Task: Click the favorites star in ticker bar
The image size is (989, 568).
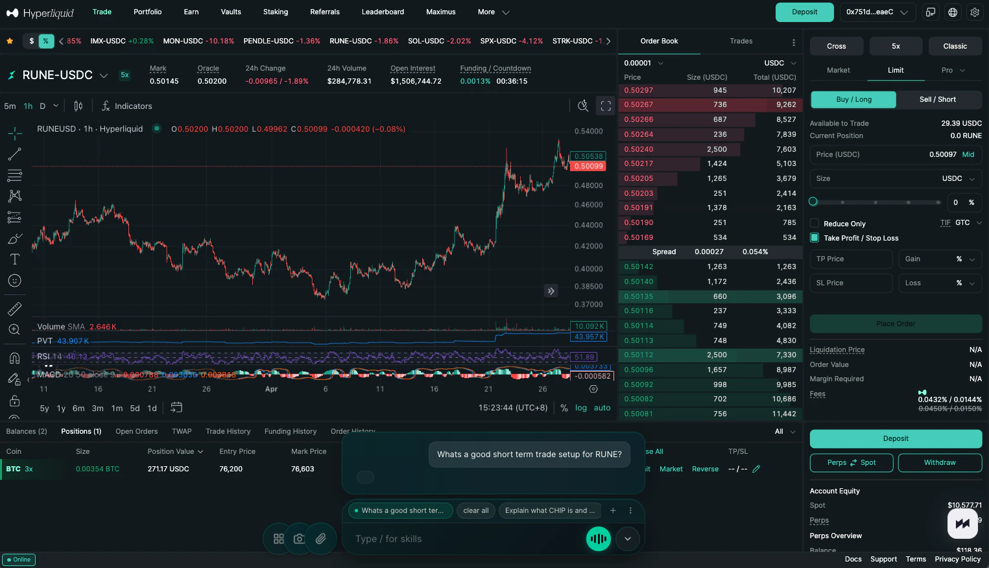Action: (10, 41)
